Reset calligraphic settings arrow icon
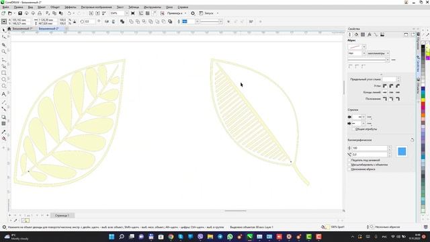 tap(412, 140)
